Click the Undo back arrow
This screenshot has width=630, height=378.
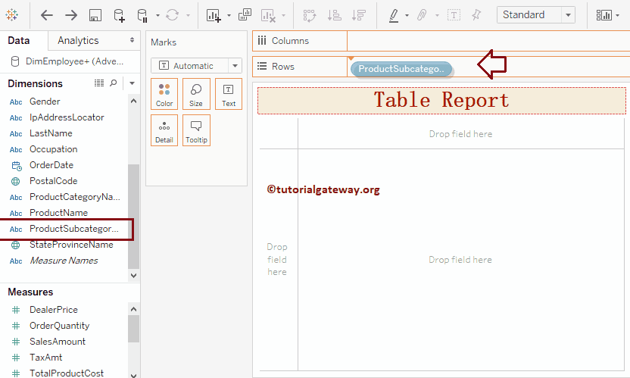point(47,15)
